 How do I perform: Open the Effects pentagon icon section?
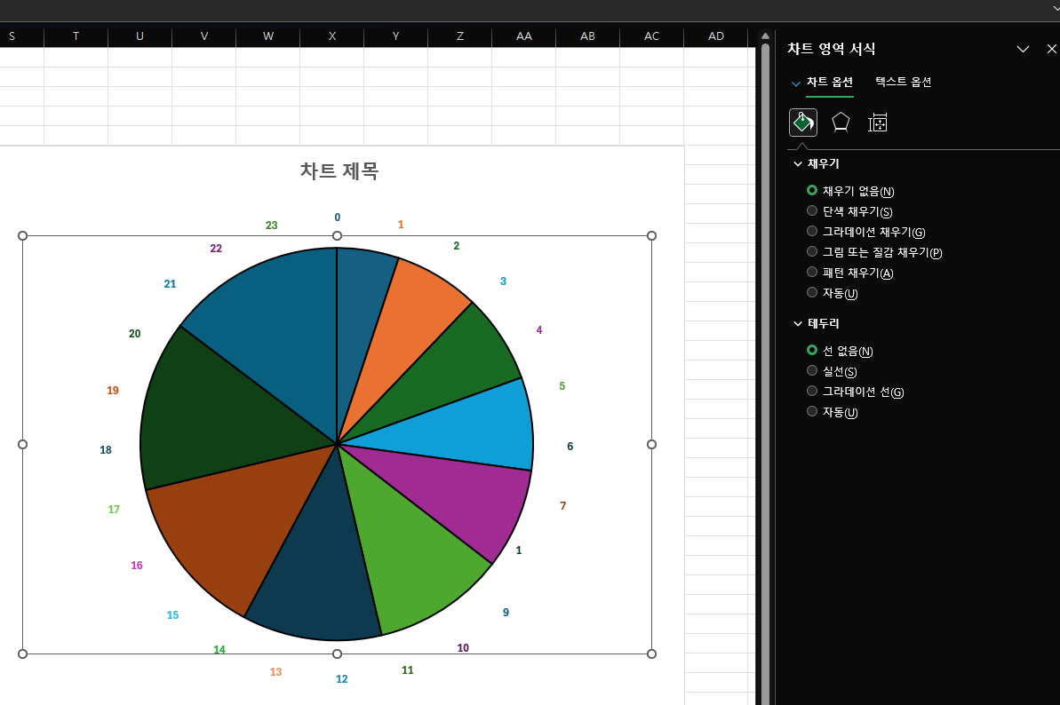(841, 123)
